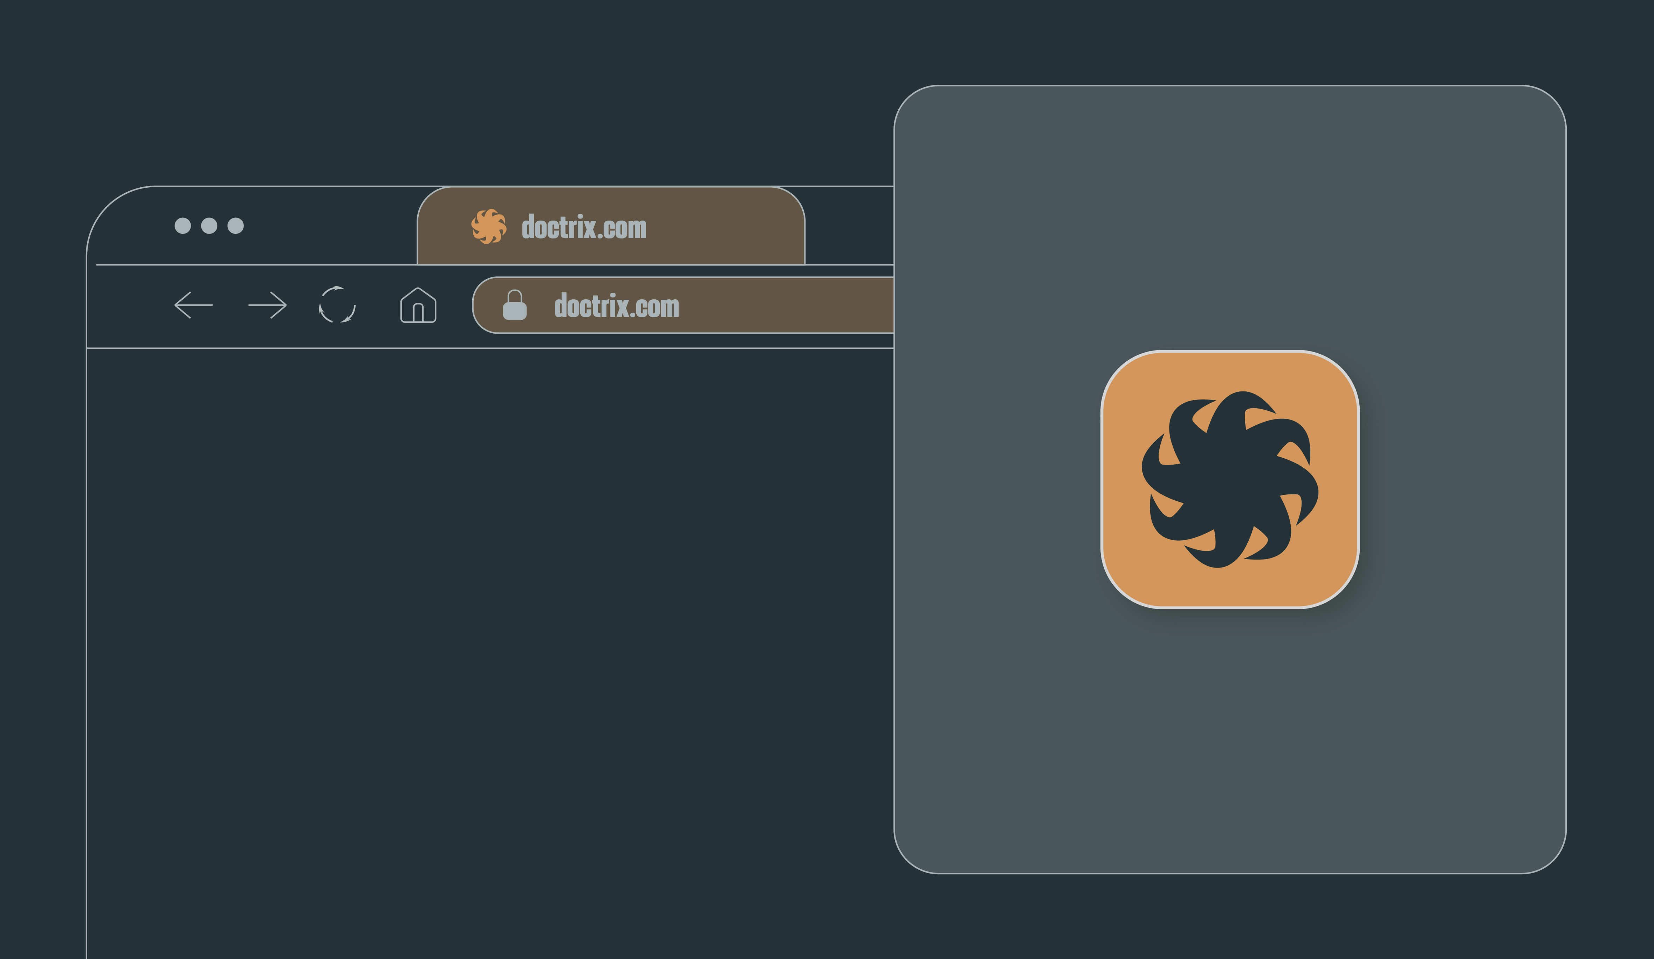Screen dimensions: 1654x959
Task: Open the home page via house icon
Action: (418, 306)
